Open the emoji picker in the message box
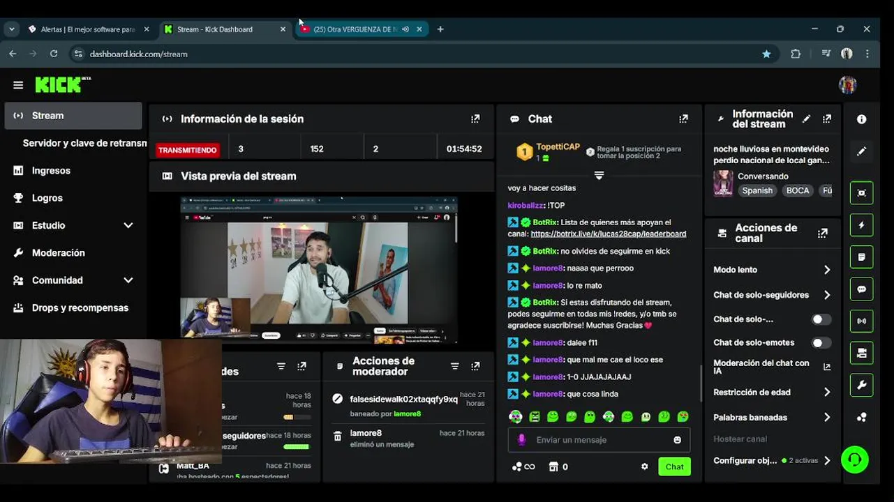Viewport: 894px width, 502px height. (x=677, y=440)
